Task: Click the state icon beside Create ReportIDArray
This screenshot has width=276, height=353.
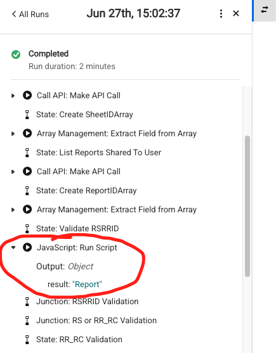Action: pos(27,191)
